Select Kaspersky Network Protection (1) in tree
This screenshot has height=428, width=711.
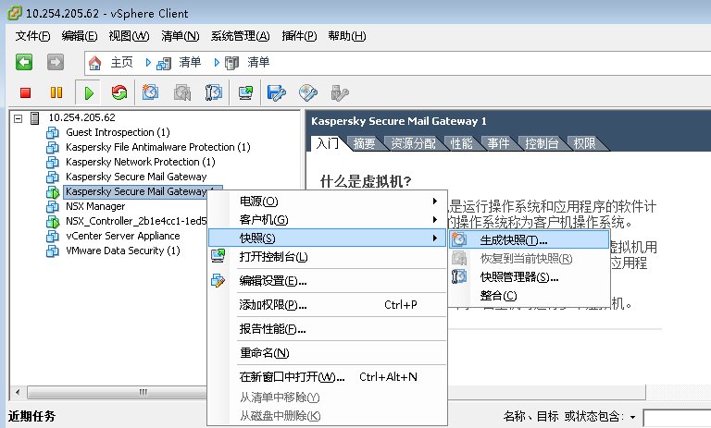coord(140,162)
